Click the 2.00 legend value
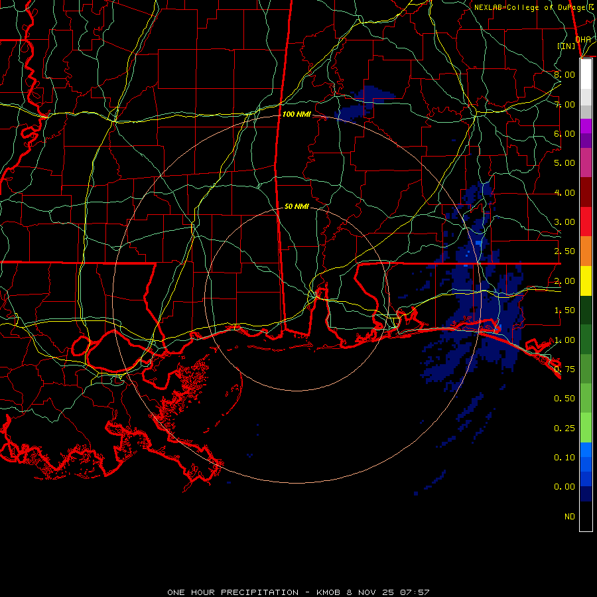Viewport: 597px width, 597px height. [564, 281]
